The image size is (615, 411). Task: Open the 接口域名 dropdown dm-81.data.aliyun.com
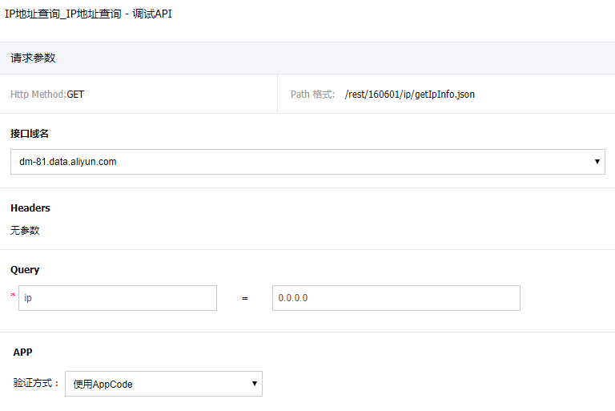tap(307, 162)
